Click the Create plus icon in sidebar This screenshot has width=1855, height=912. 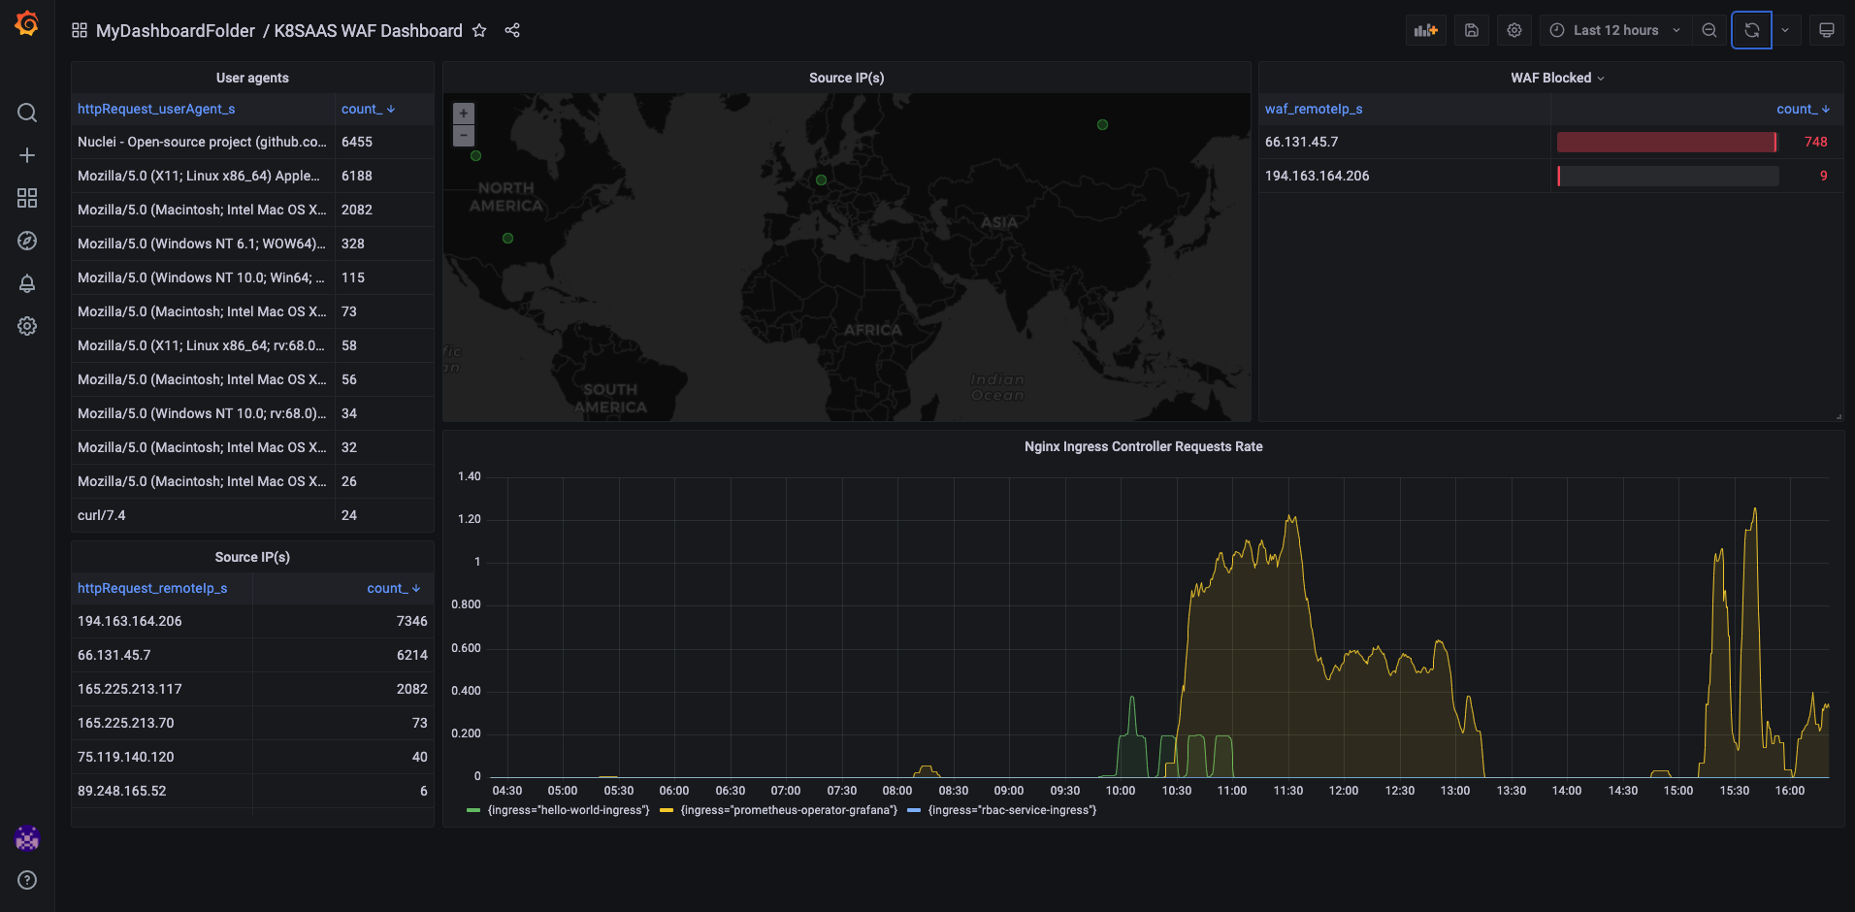coord(27,155)
